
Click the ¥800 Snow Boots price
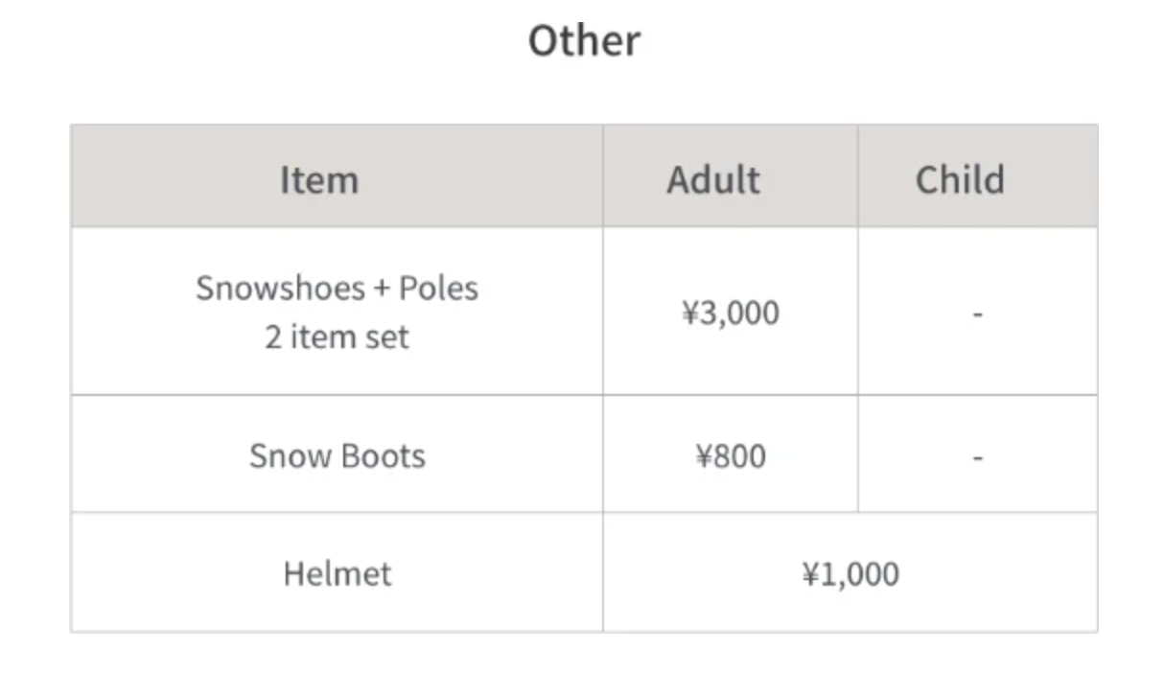coord(730,456)
